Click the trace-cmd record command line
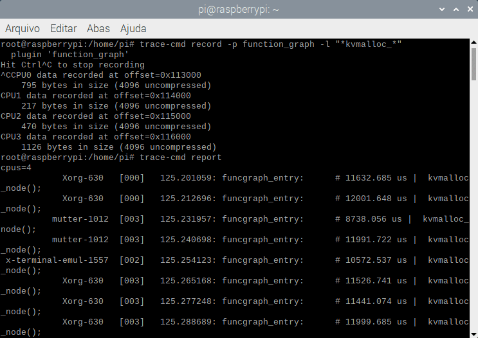Screen dimensions: 478x338 click(x=201, y=44)
